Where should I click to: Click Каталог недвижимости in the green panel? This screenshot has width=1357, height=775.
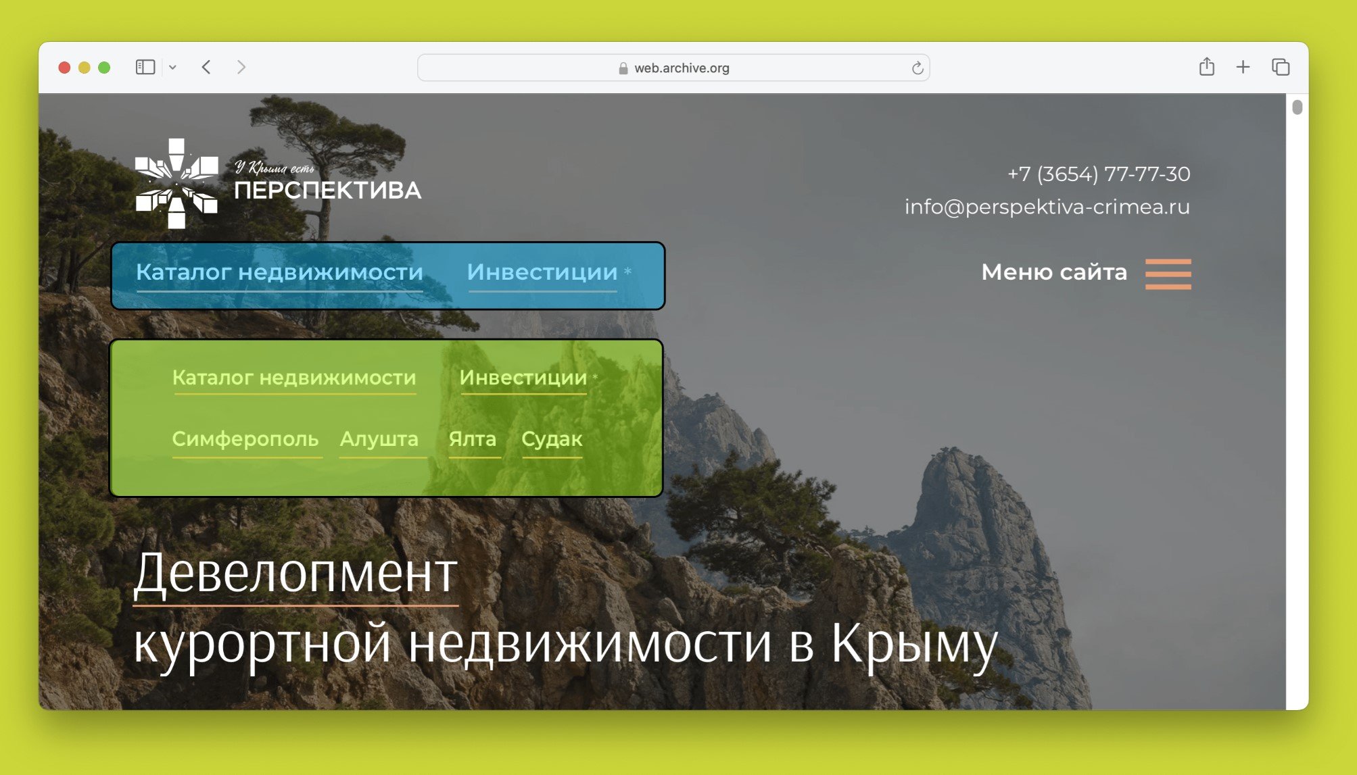click(x=294, y=378)
